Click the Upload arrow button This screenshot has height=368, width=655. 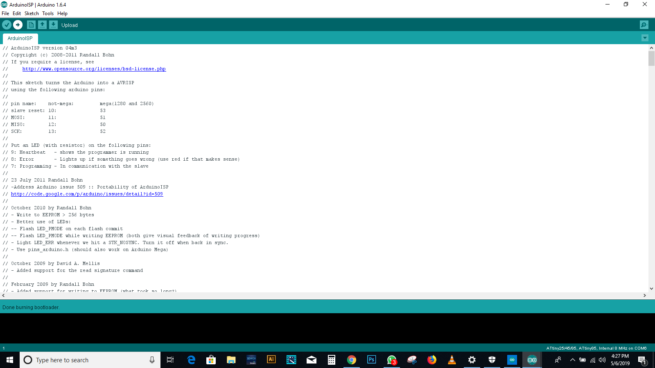click(18, 25)
